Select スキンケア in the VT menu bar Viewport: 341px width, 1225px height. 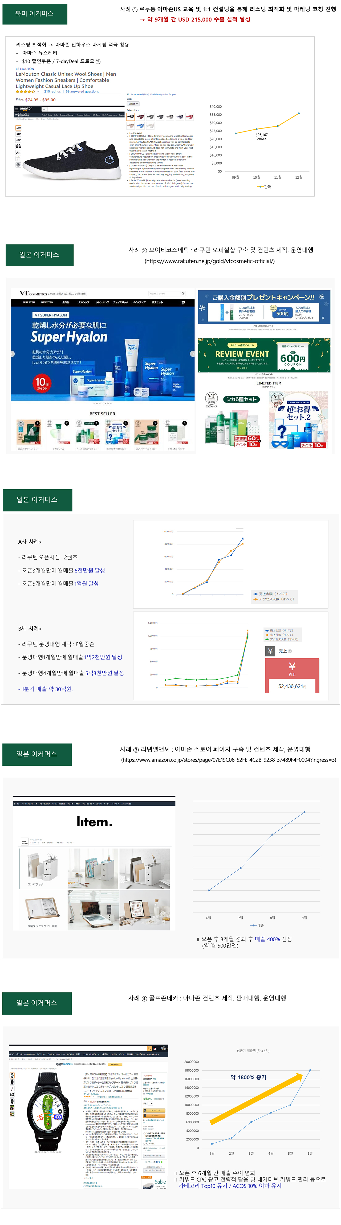[x=84, y=302]
